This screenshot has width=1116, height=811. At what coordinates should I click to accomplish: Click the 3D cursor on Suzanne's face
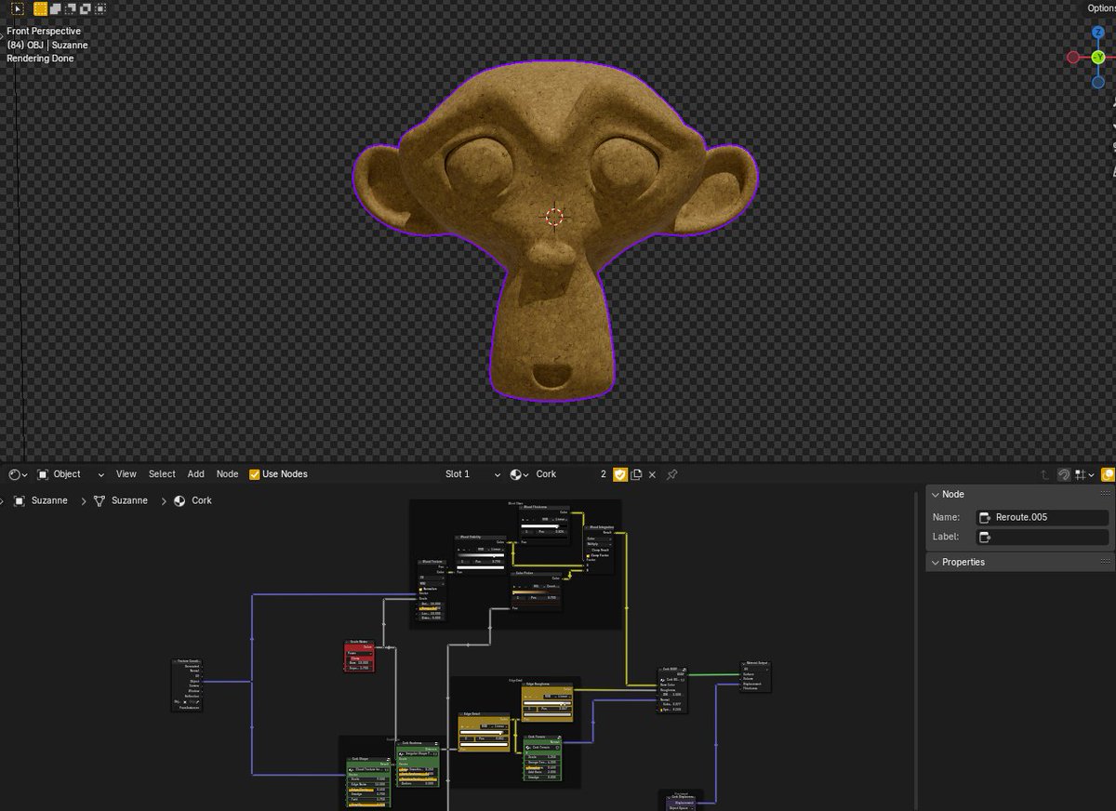click(x=554, y=217)
